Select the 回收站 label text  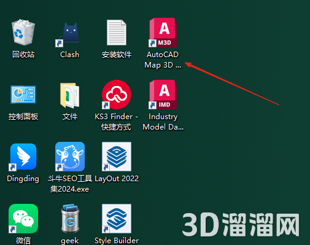[23, 55]
